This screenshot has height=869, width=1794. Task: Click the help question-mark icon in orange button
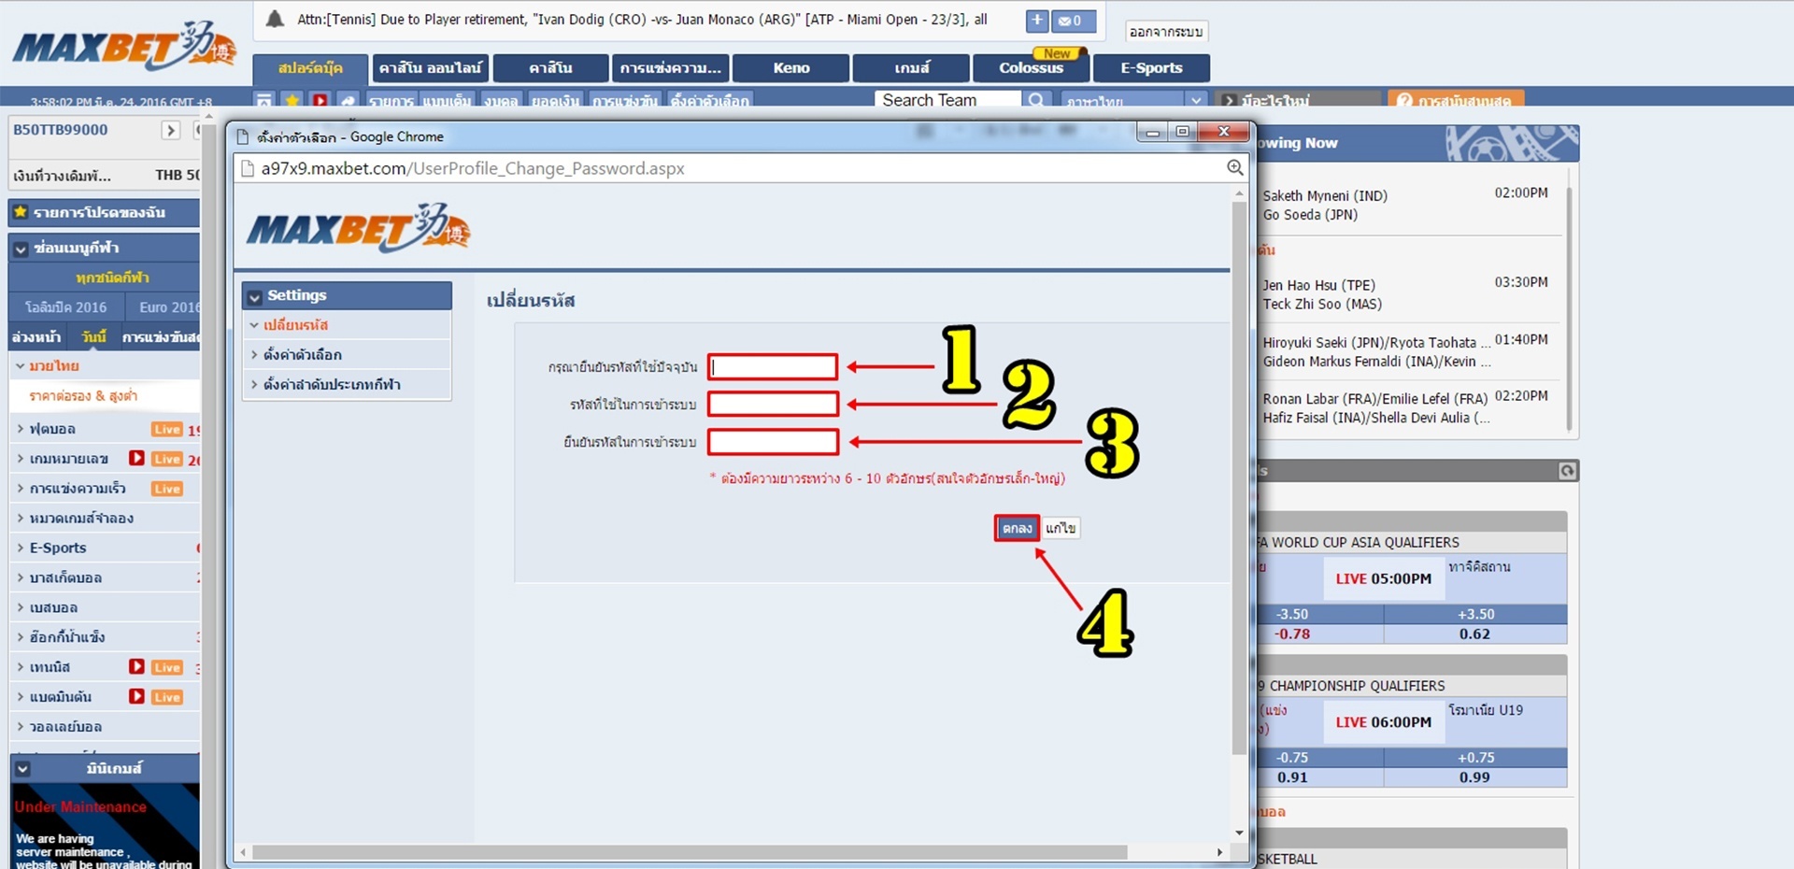1403,100
